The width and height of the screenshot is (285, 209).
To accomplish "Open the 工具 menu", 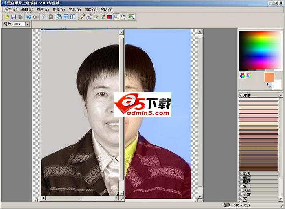I will (74, 9).
